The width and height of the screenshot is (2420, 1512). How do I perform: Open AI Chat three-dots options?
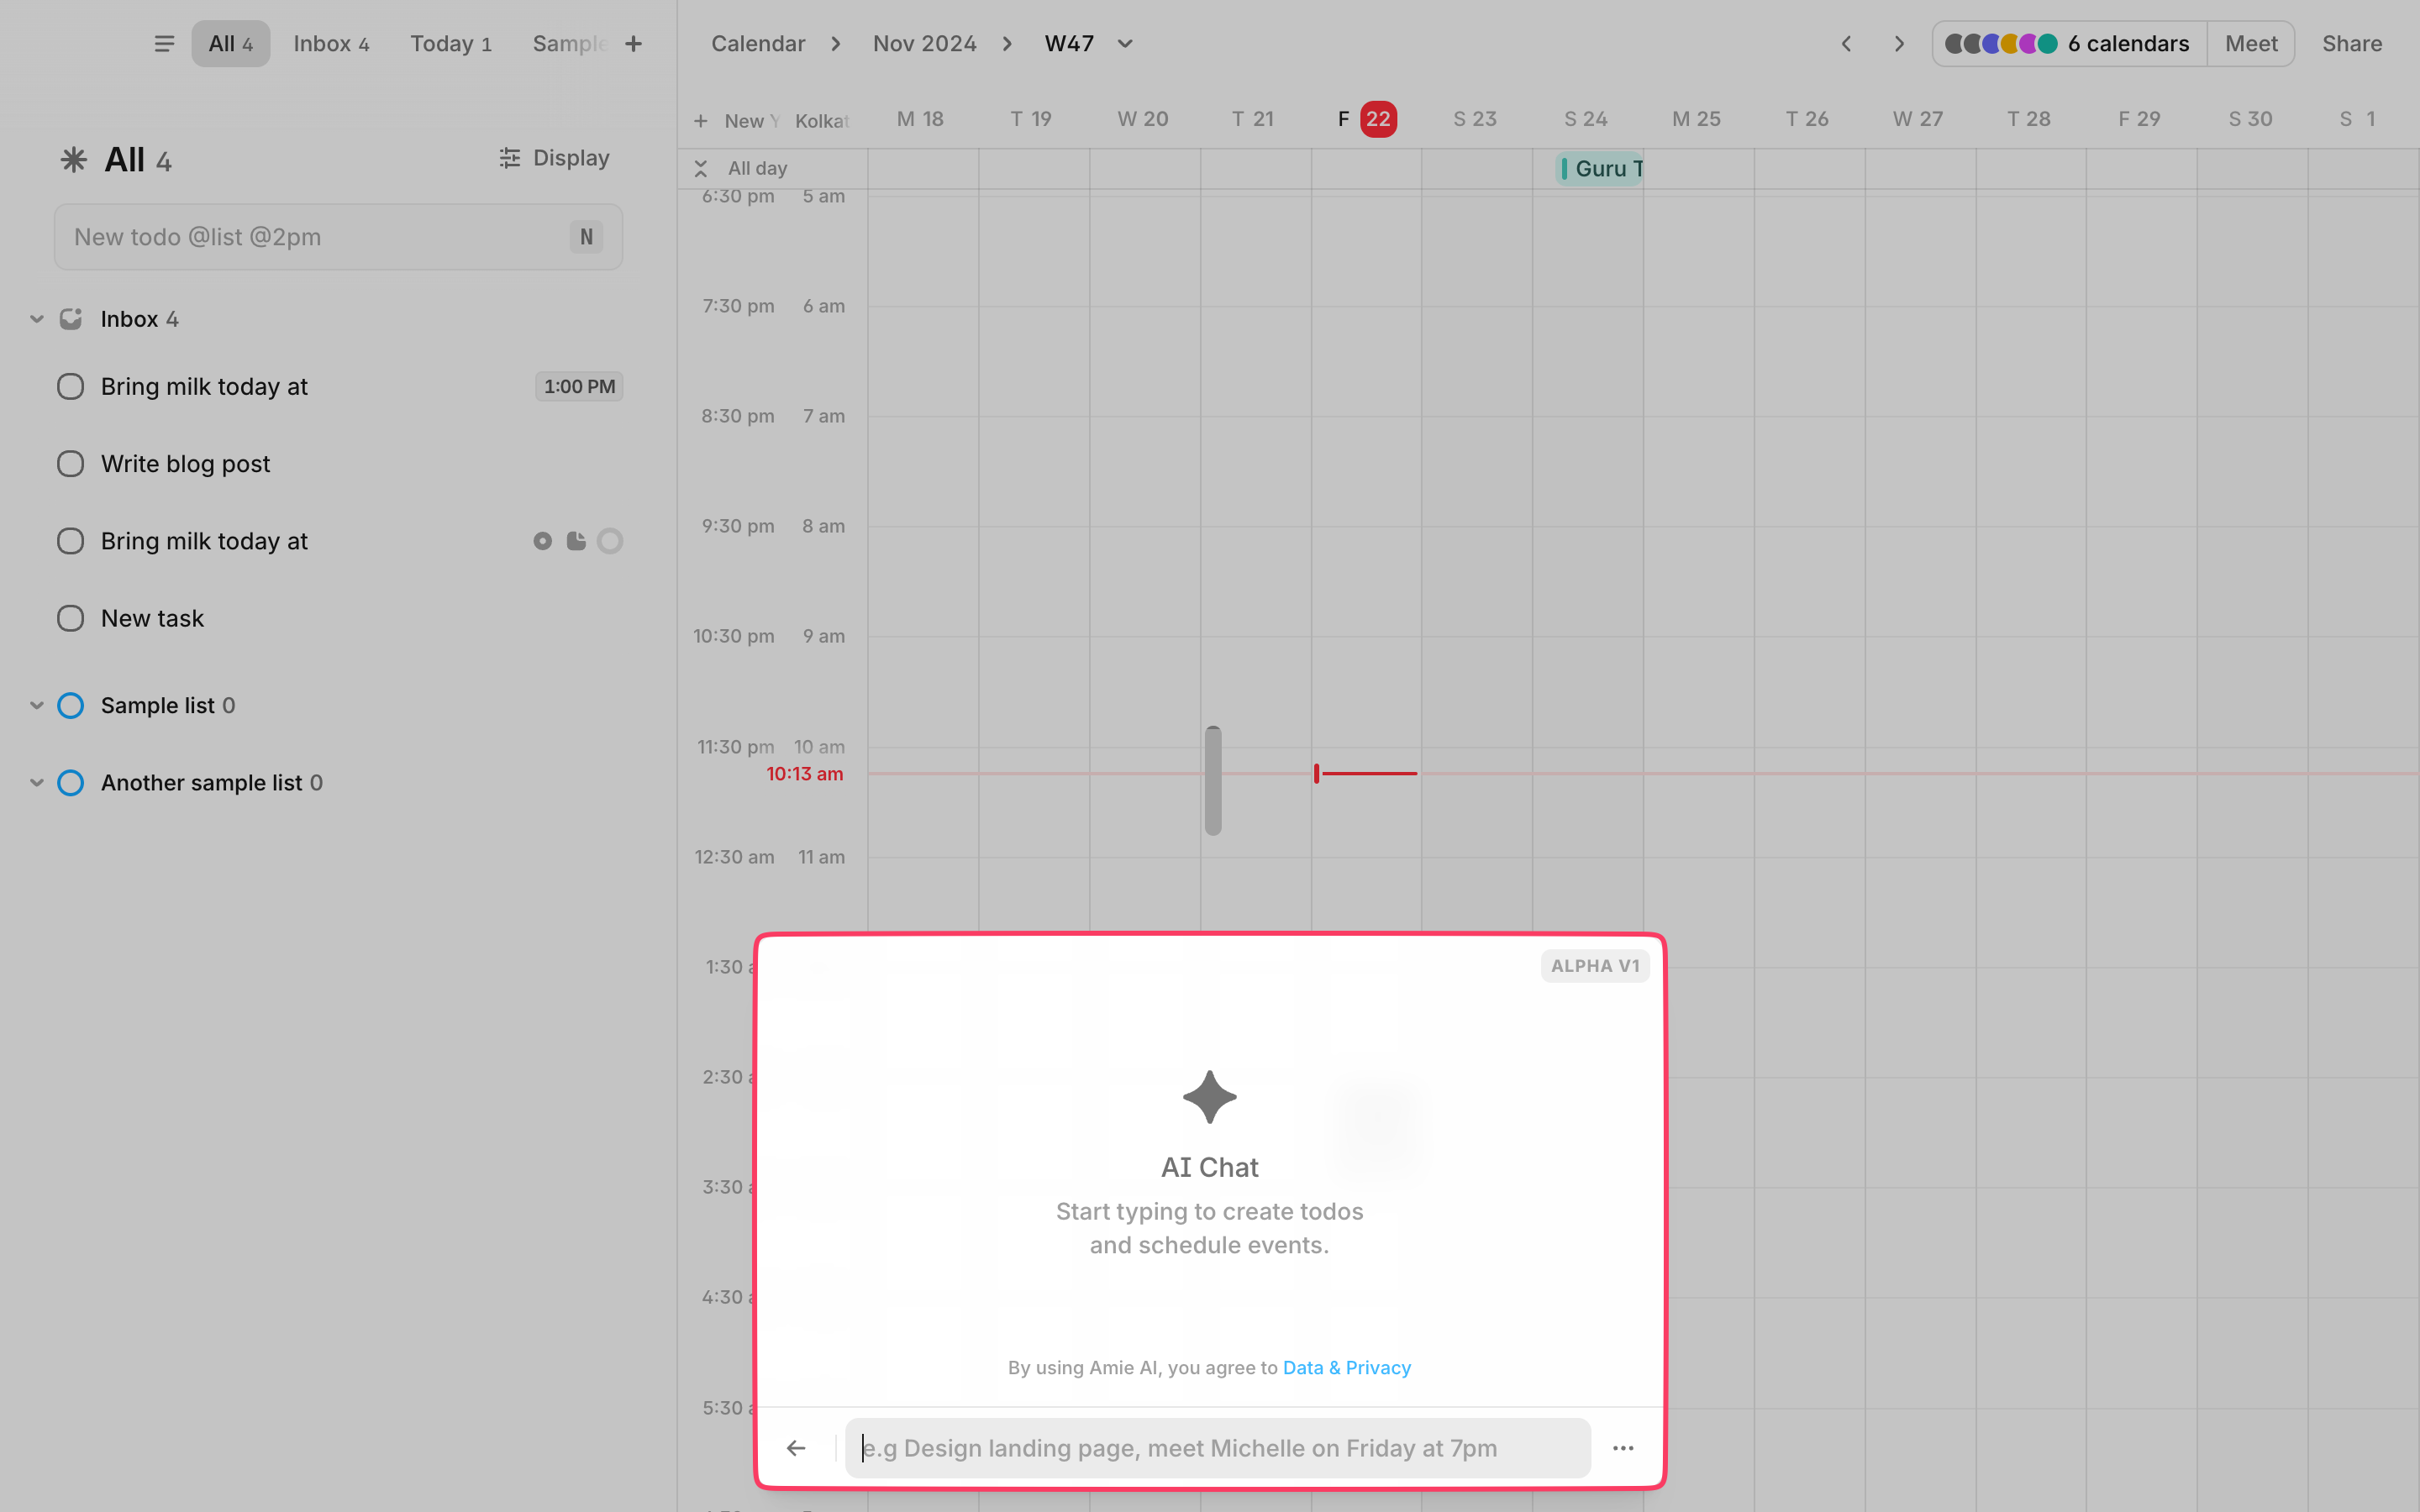pyautogui.click(x=1623, y=1448)
